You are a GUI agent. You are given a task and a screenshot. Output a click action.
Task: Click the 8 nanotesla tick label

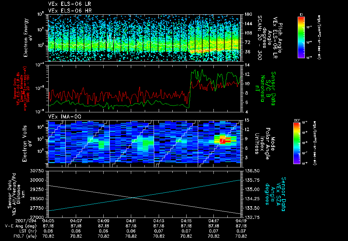[246, 93]
